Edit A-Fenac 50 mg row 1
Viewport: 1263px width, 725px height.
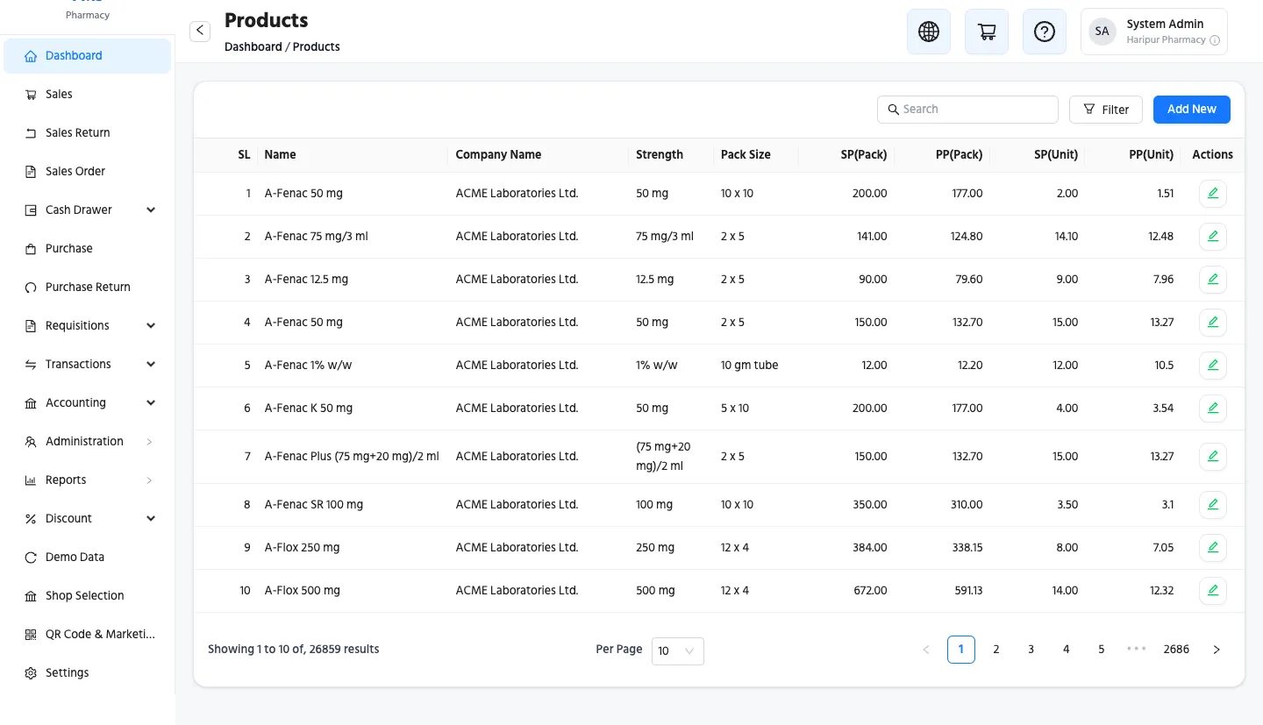tap(1213, 194)
